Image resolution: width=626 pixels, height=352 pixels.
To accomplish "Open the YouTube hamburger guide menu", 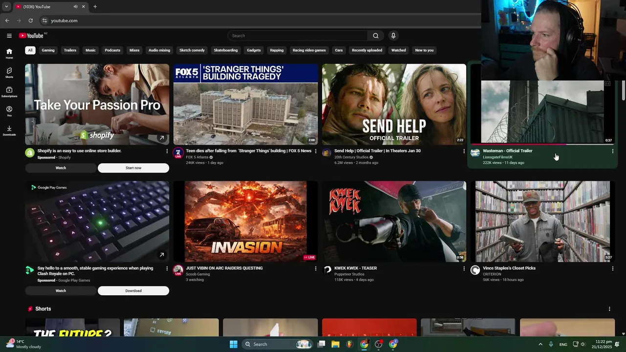I will click(9, 36).
